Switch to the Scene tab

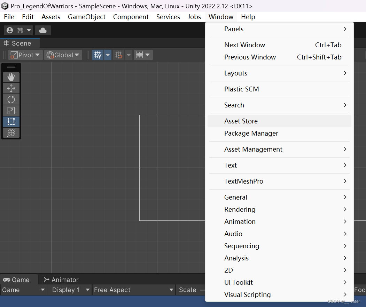[x=20, y=43]
